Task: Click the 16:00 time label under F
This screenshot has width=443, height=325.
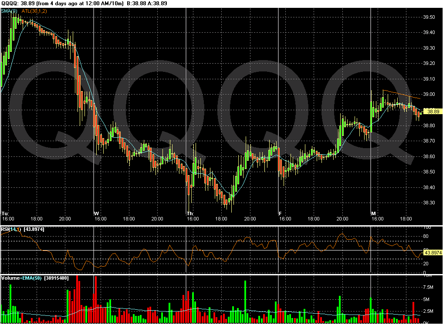Action: point(285,219)
